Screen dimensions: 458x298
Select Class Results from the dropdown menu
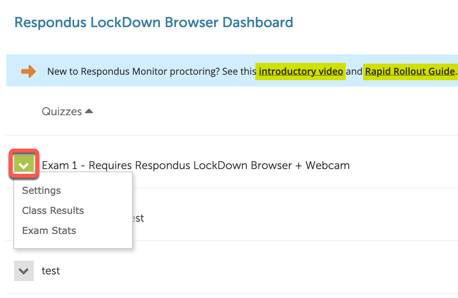53,210
